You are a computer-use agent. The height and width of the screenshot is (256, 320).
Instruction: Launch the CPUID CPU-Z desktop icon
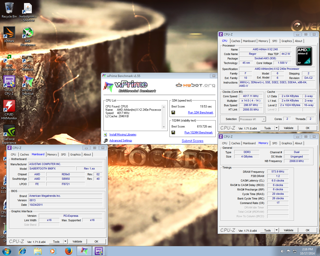[x=9, y=85]
